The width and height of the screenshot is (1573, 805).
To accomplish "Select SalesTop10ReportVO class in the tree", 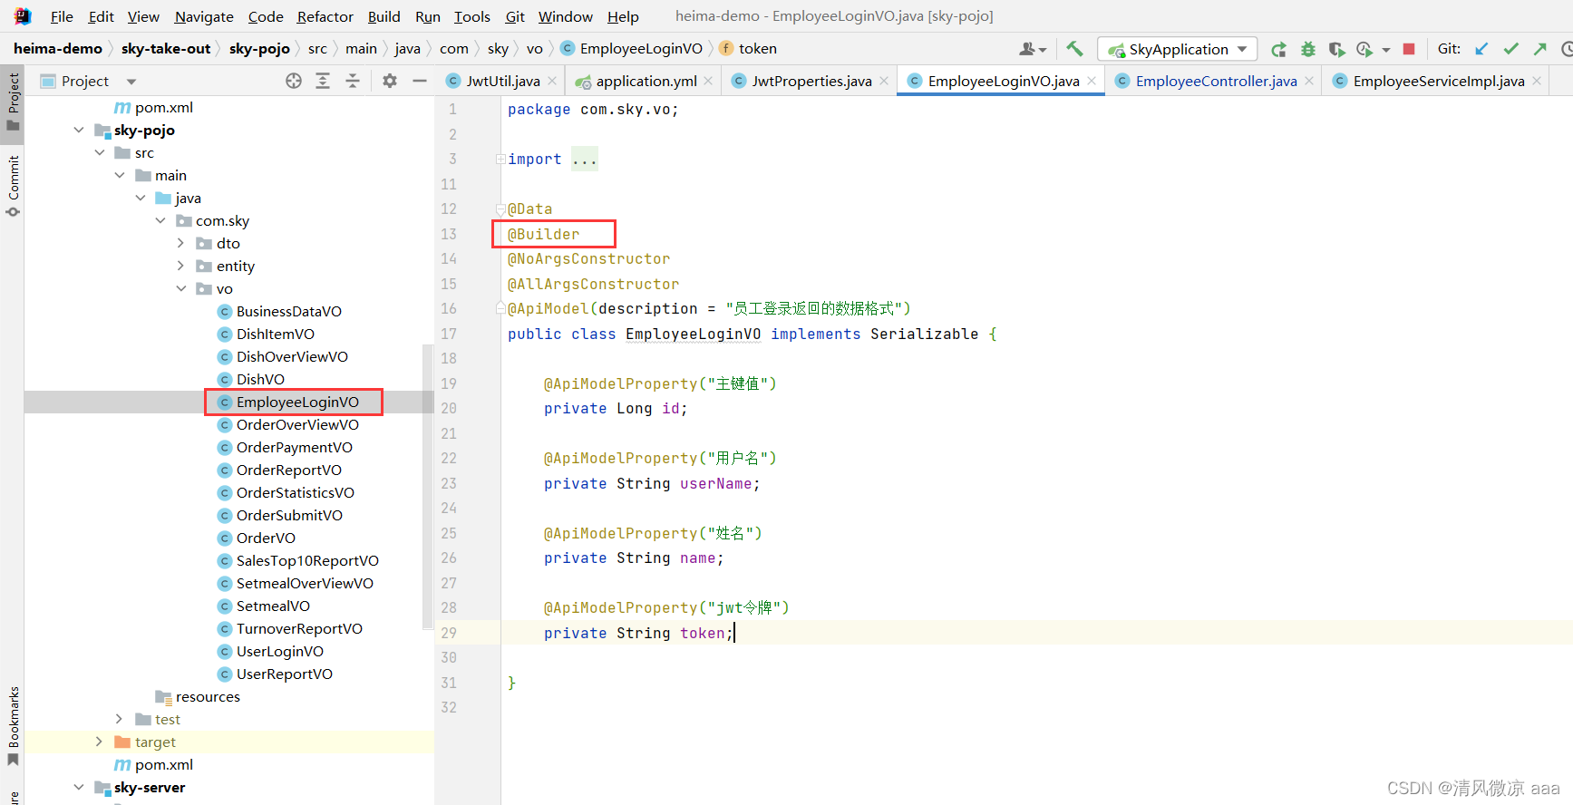I will pyautogui.click(x=307, y=560).
